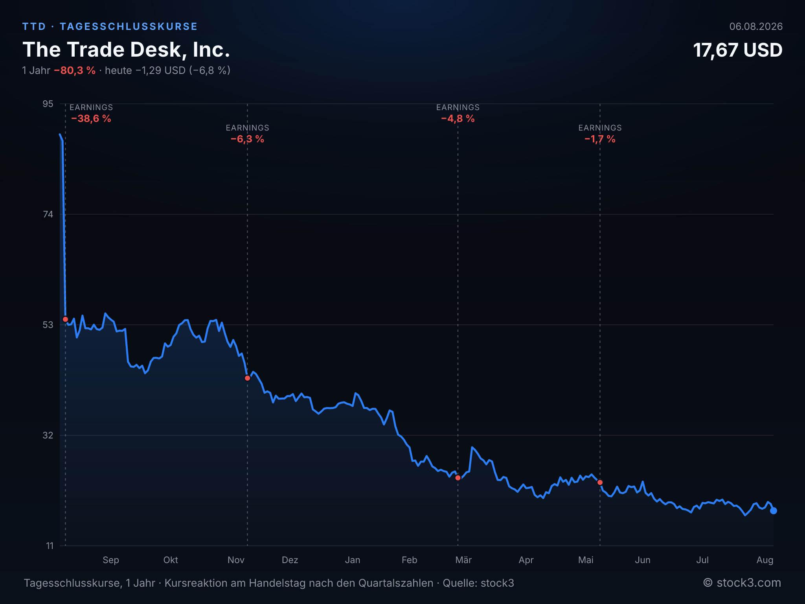Click the EARNINGS label above −6,3 %

coord(247,128)
